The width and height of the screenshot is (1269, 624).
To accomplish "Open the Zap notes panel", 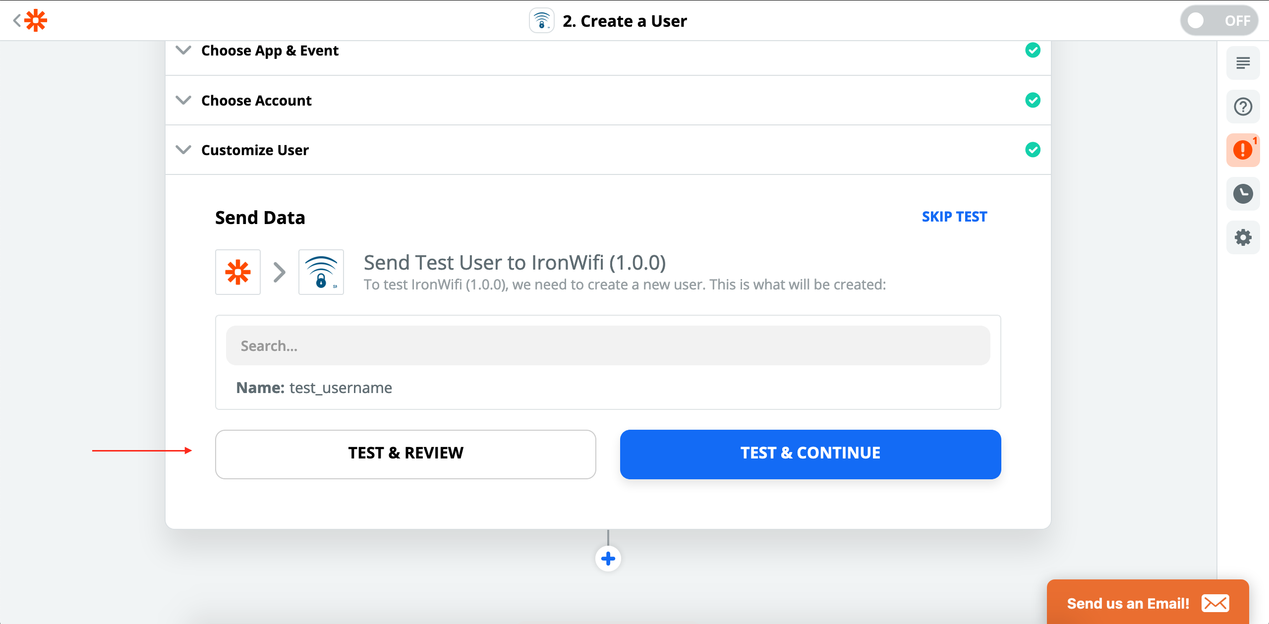I will pyautogui.click(x=1243, y=62).
